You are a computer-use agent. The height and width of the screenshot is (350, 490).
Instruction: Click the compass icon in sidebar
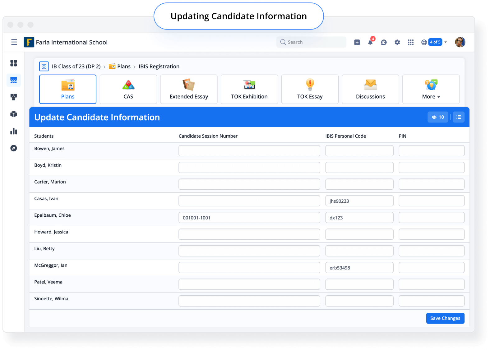click(x=14, y=148)
